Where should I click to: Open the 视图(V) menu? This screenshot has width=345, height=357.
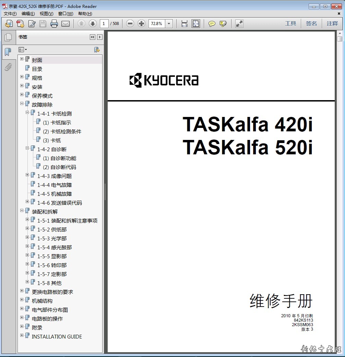46,14
